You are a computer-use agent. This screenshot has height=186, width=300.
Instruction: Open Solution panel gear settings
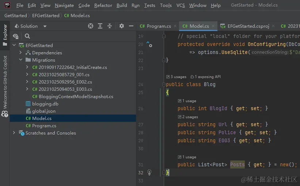click(122, 26)
